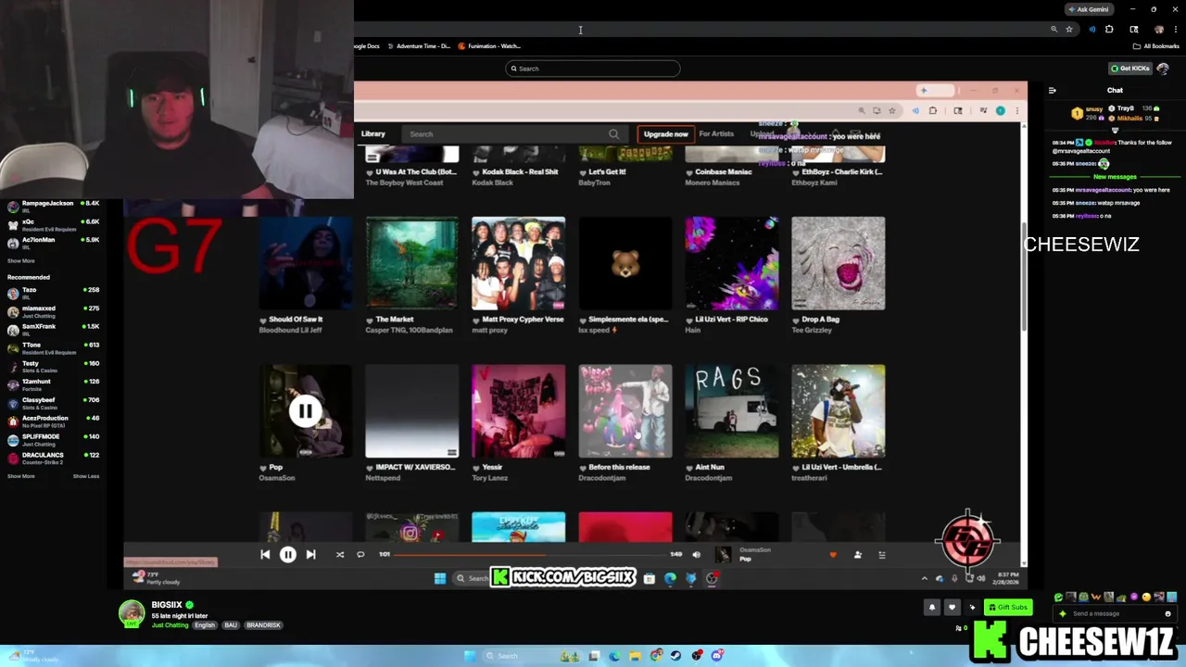Open the Kick profile avatar menu
The image size is (1186, 667).
(1163, 69)
